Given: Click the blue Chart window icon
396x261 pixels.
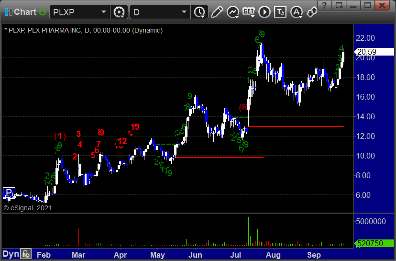Looking at the screenshot, I should [8, 12].
